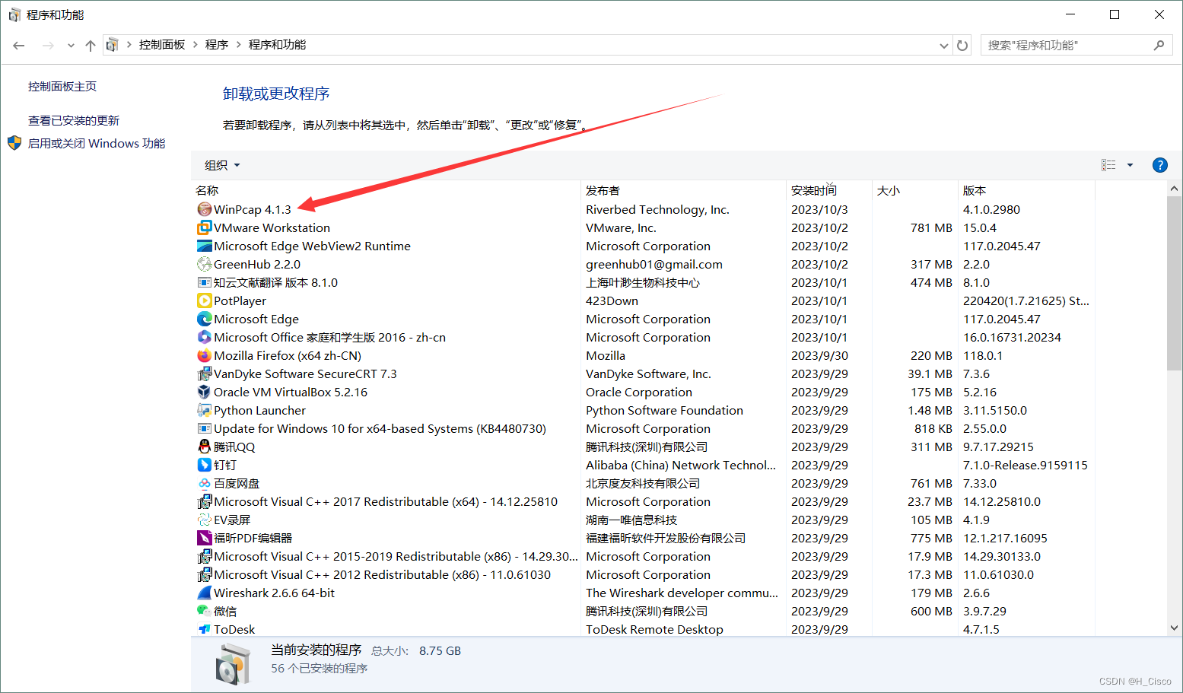Go up one level with the up arrow
The width and height of the screenshot is (1183, 693).
click(x=91, y=46)
